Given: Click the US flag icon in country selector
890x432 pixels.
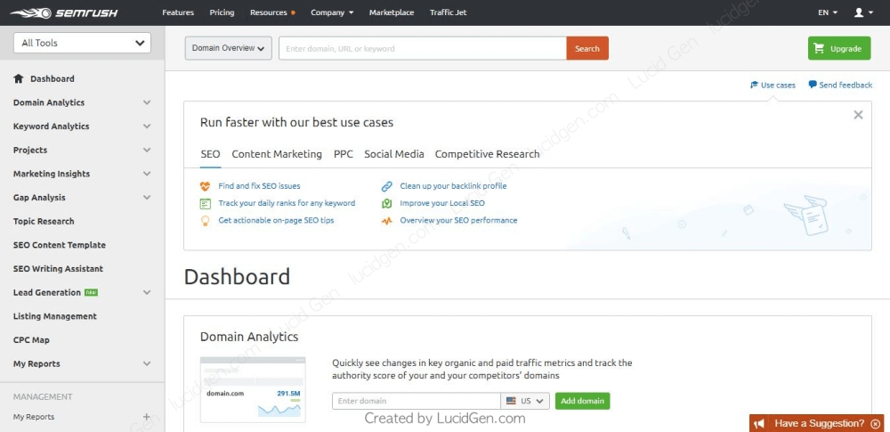Looking at the screenshot, I should pos(511,401).
